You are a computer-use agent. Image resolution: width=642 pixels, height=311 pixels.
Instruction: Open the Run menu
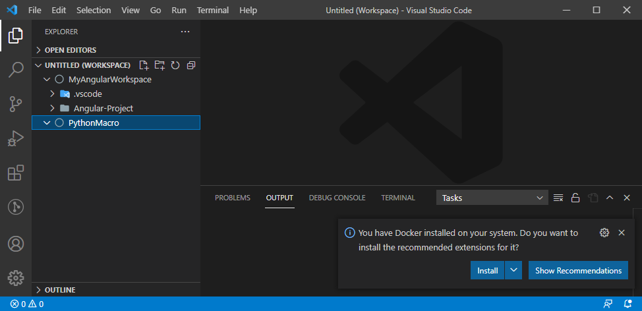pos(179,11)
